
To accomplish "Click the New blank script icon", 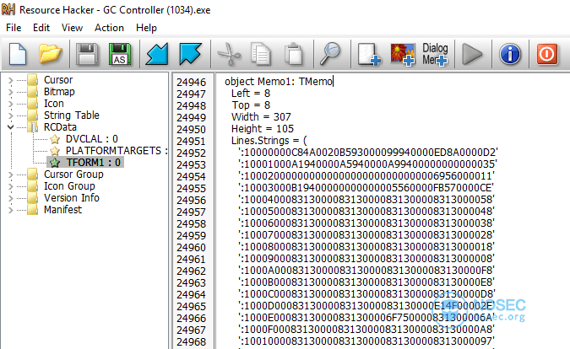I will [18, 54].
